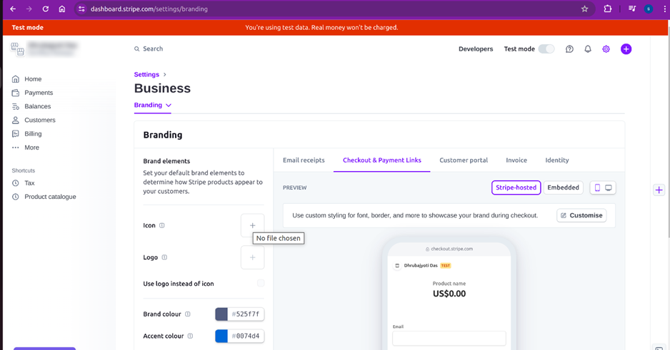Image resolution: width=670 pixels, height=350 pixels.
Task: Open the Brand colour swatch
Action: 221,314
